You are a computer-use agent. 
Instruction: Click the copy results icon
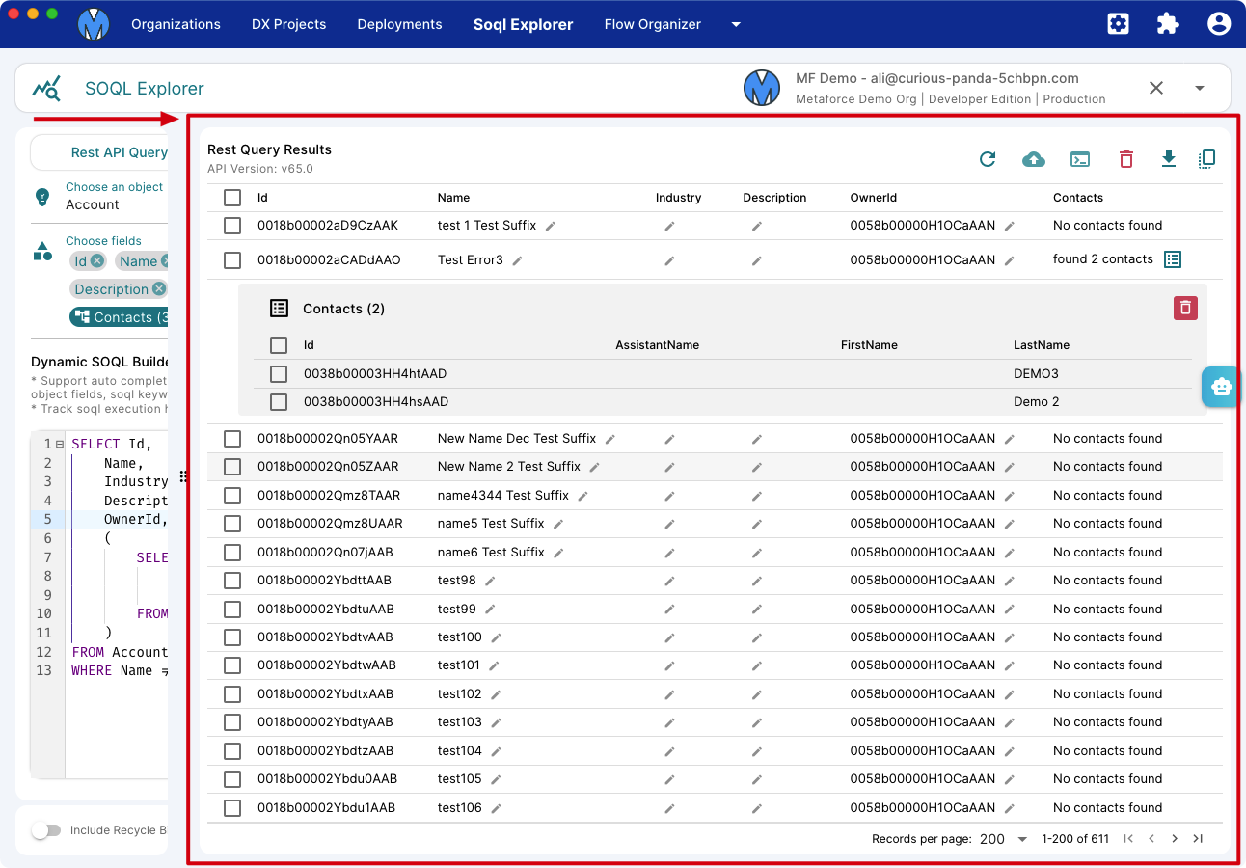pyautogui.click(x=1206, y=159)
